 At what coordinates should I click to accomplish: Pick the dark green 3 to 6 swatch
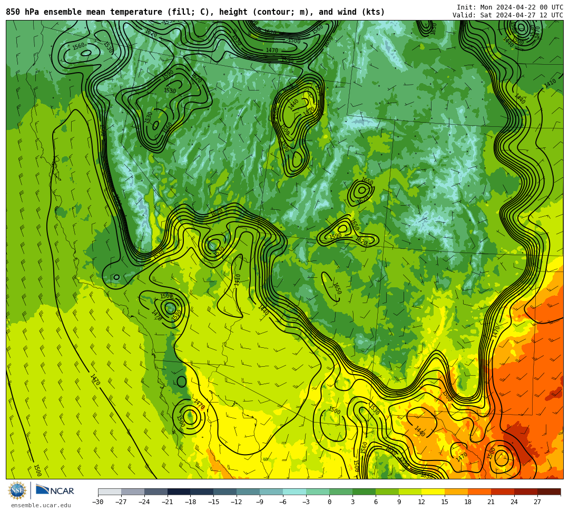[x=364, y=491]
